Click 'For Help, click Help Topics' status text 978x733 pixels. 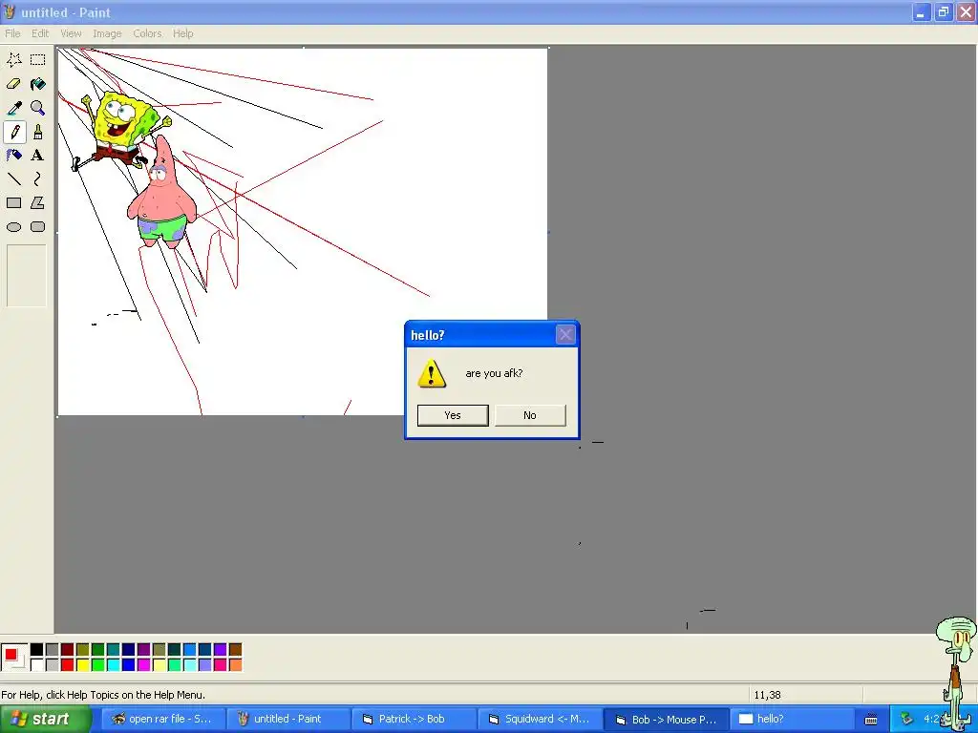(x=103, y=695)
